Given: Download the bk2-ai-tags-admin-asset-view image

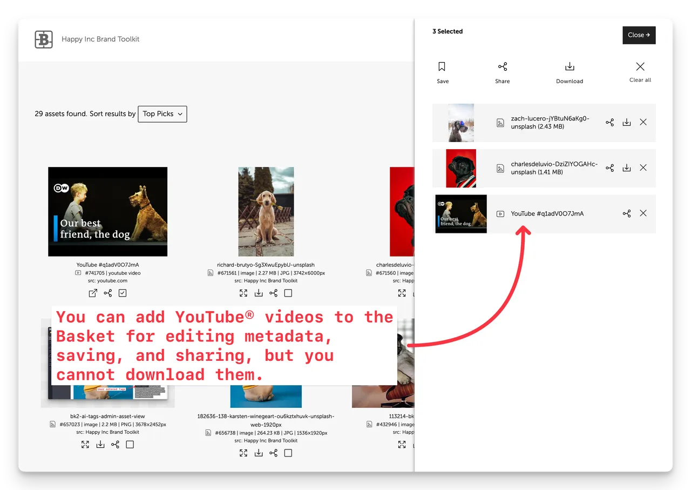Looking at the screenshot, I should tap(100, 445).
